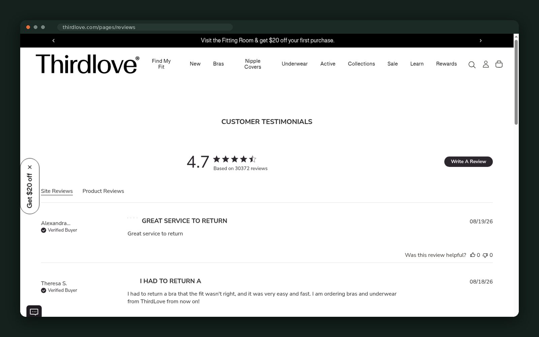This screenshot has width=539, height=337.
Task: Open Nipple Covers menu
Action: click(253, 64)
